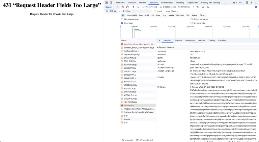Switch to the Response tab of request
The width and height of the screenshot is (259, 142).
click(x=190, y=40)
